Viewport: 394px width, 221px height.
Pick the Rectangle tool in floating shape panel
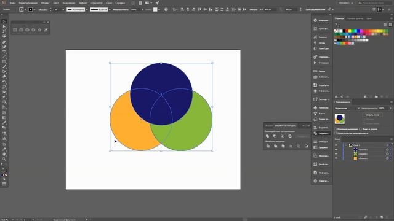(x=15, y=30)
